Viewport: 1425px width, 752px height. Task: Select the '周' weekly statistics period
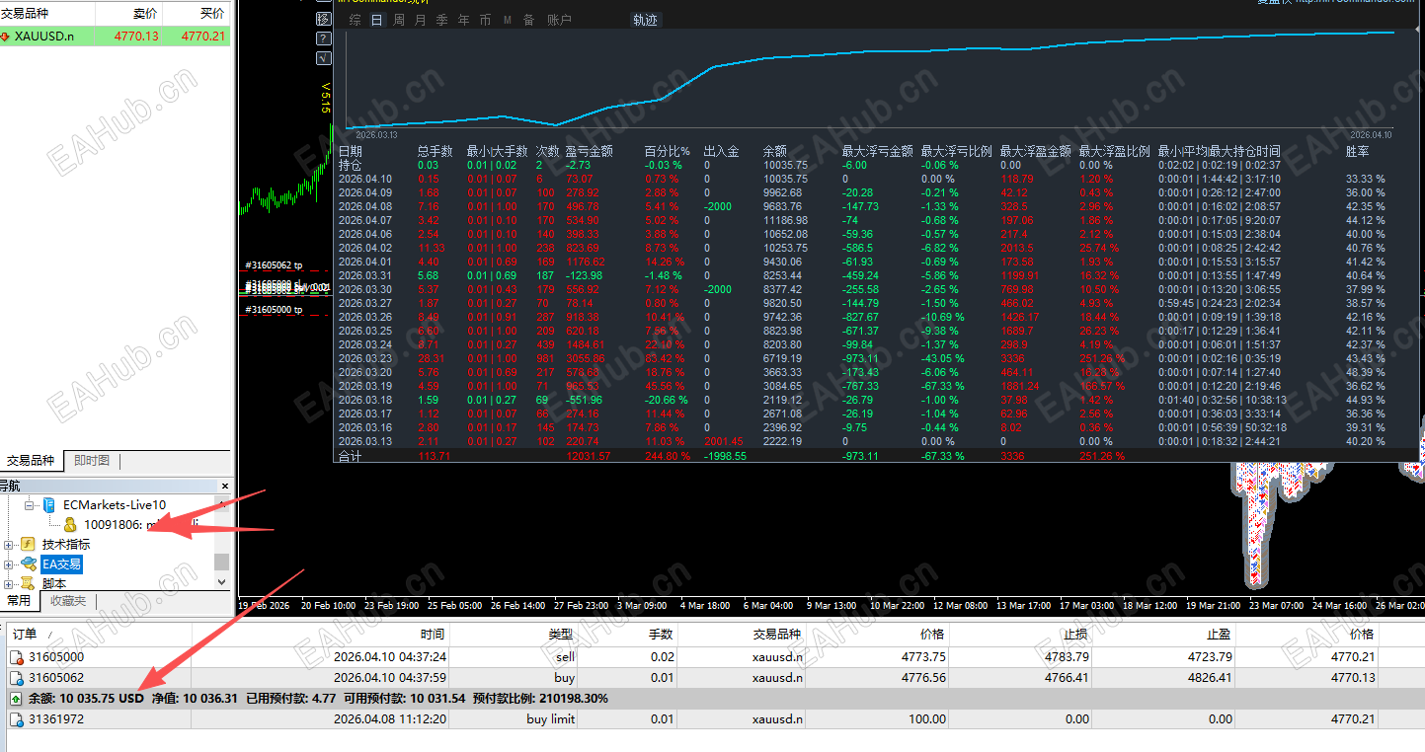pos(398,20)
